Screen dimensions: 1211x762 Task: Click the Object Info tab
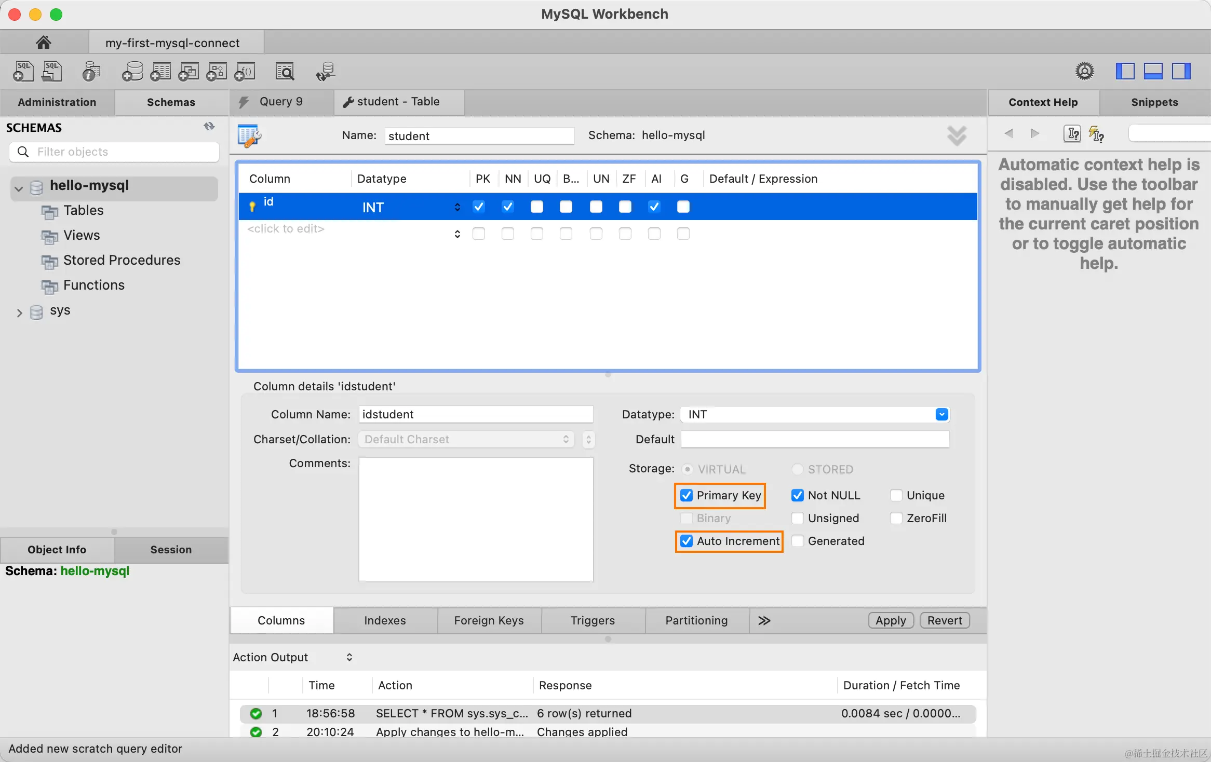(57, 550)
